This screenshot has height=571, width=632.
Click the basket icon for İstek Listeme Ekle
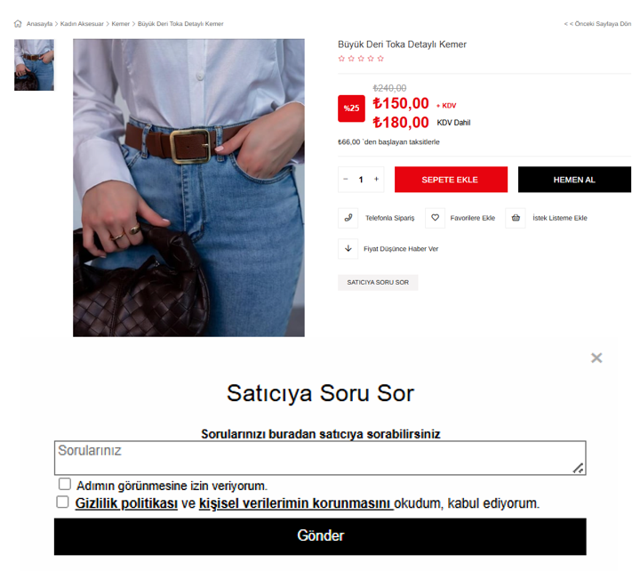516,218
